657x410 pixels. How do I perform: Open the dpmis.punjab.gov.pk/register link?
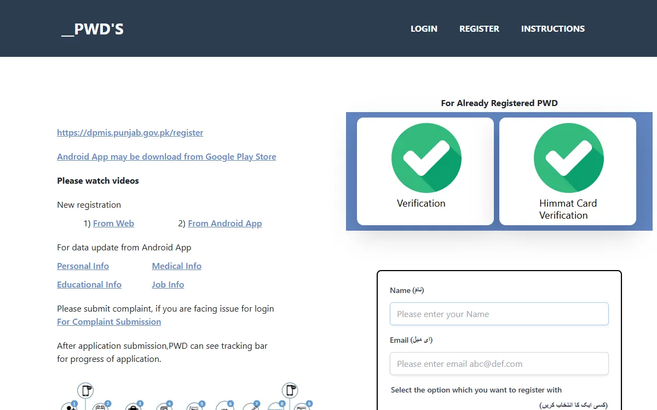coord(130,132)
